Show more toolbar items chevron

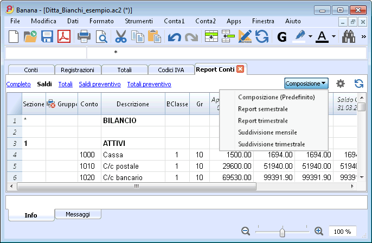[363, 37]
